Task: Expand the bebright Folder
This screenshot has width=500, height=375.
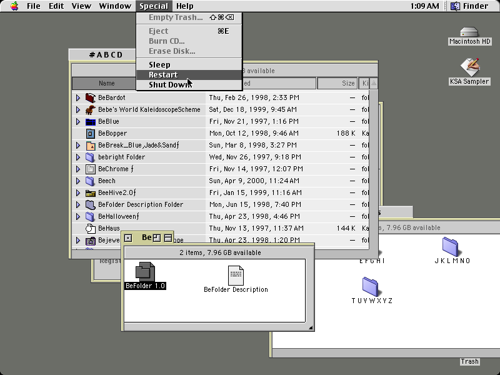Action: tap(77, 157)
